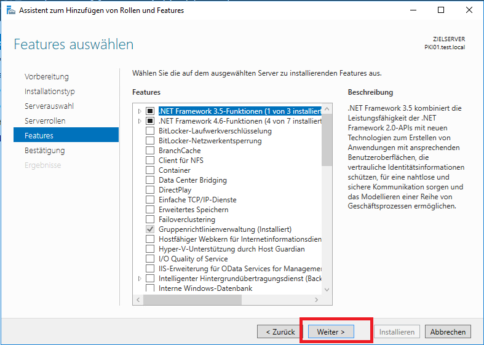Toggle the .NET Framework 3.5 checkbox

tap(150, 111)
